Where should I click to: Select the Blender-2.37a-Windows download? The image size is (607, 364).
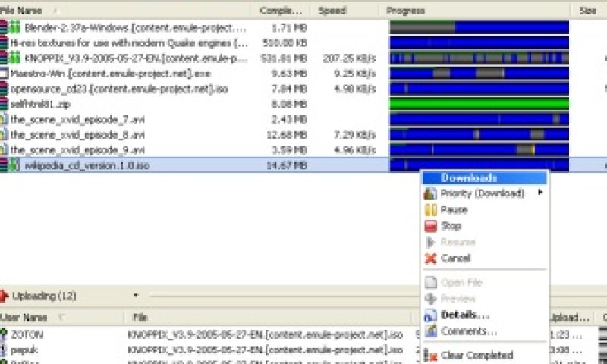click(135, 27)
